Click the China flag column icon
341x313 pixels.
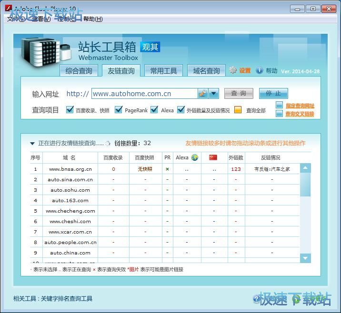[x=213, y=157]
